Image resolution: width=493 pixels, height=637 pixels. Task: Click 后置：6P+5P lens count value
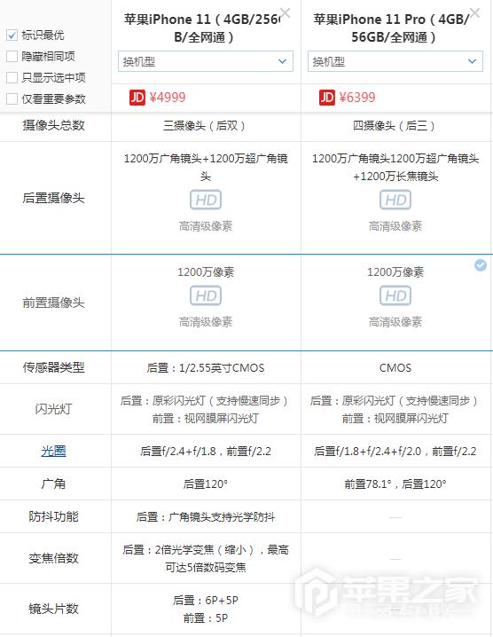[x=206, y=601]
